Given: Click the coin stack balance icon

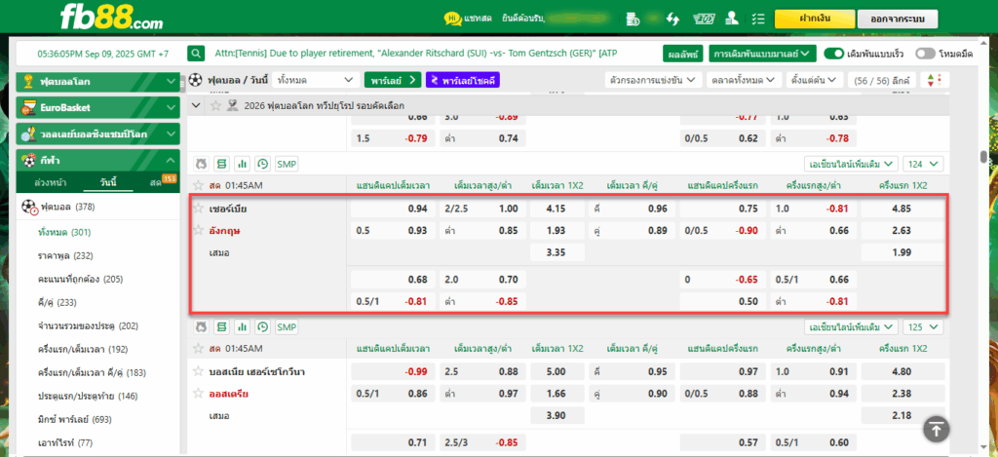Looking at the screenshot, I should (x=632, y=19).
